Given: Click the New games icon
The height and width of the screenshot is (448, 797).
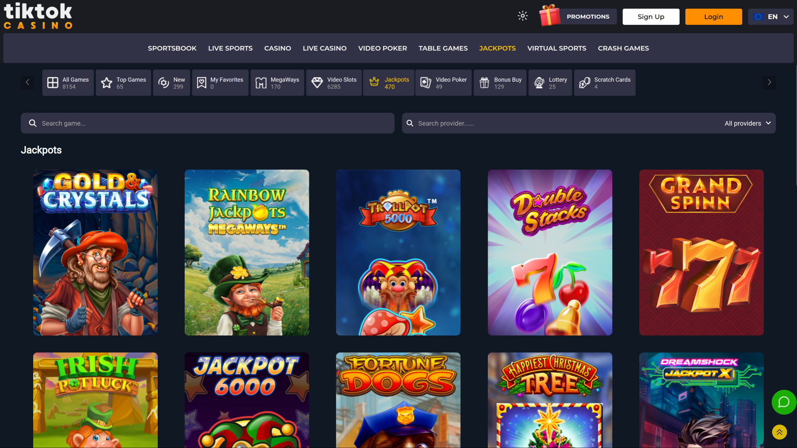Looking at the screenshot, I should [x=163, y=83].
